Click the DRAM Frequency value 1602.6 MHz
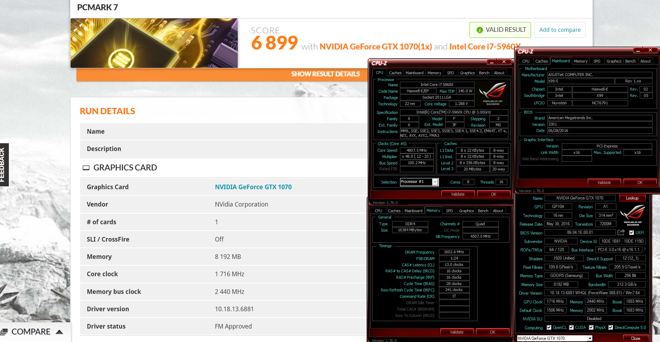The height and width of the screenshot is (342, 660). pos(454,252)
